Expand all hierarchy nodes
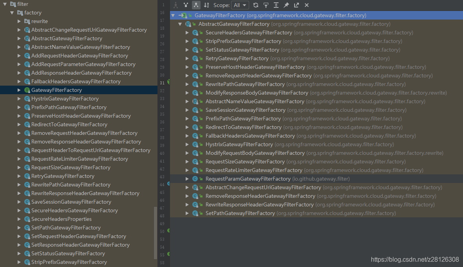Viewport: 463px width, 267px height. point(276,5)
